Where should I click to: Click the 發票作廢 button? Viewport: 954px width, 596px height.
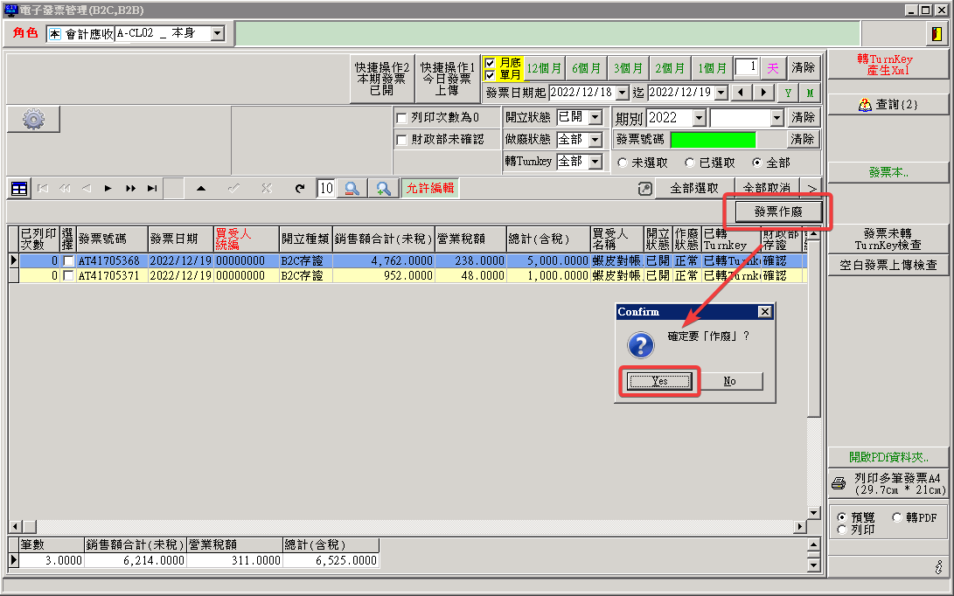777,211
